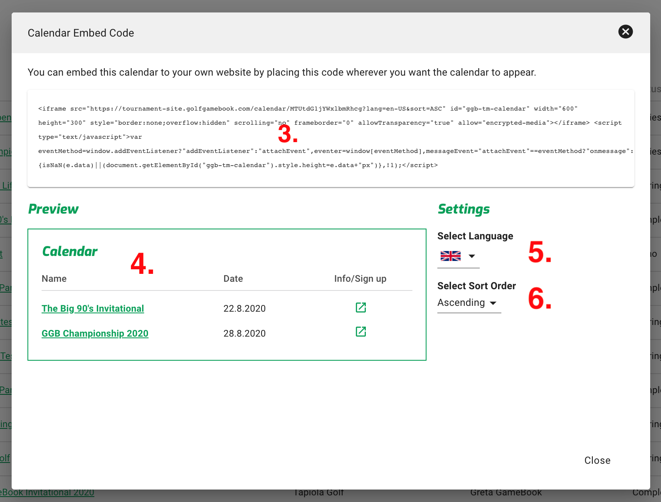Click the Info/Sign up column header
661x502 pixels.
(x=360, y=278)
